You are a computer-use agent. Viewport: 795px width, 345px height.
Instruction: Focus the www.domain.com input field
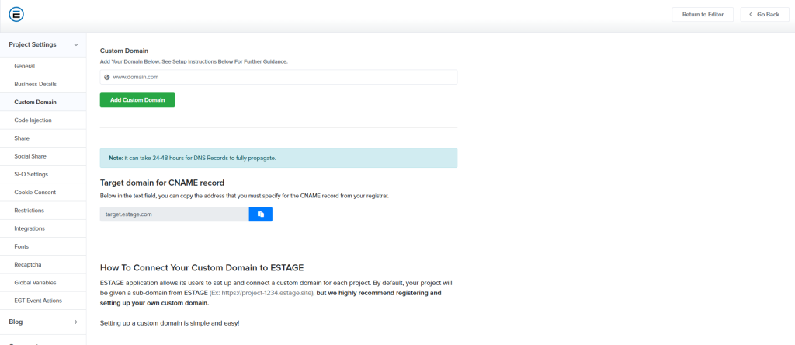pos(279,77)
